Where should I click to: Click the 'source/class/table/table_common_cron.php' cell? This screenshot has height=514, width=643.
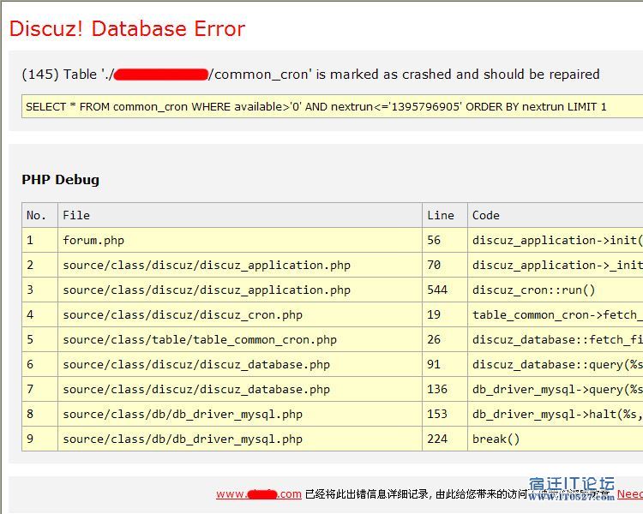pyautogui.click(x=240, y=339)
